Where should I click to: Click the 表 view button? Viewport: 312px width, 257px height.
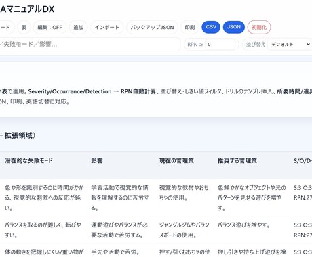coord(24,27)
